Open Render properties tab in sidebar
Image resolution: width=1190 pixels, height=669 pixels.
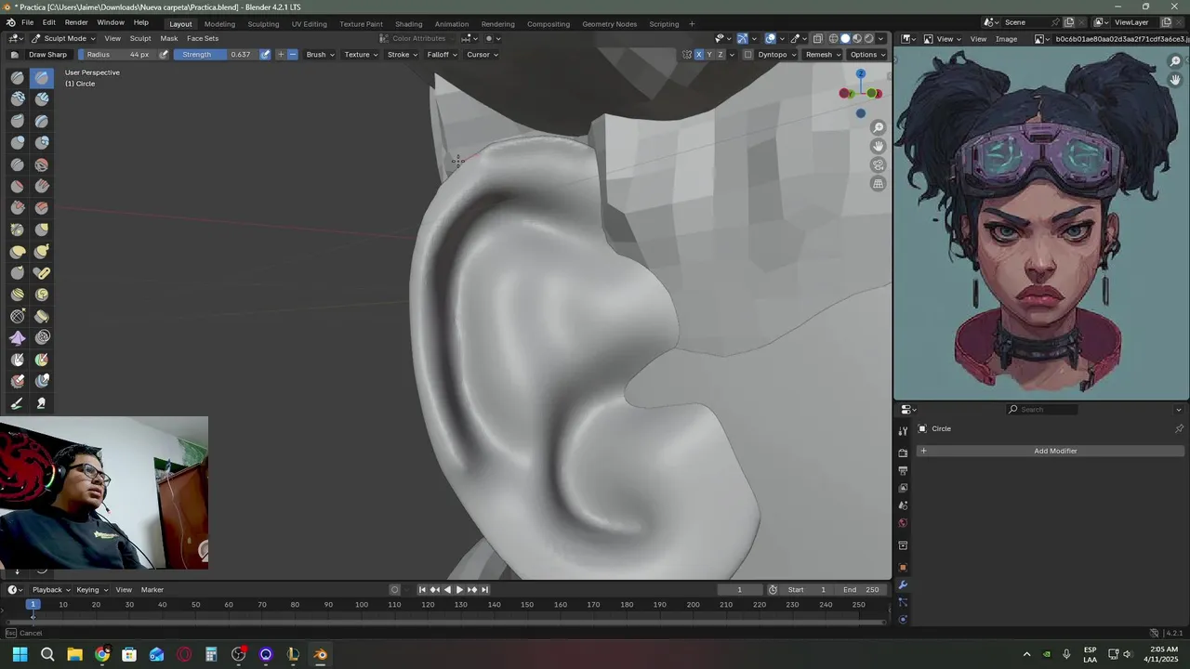(903, 453)
